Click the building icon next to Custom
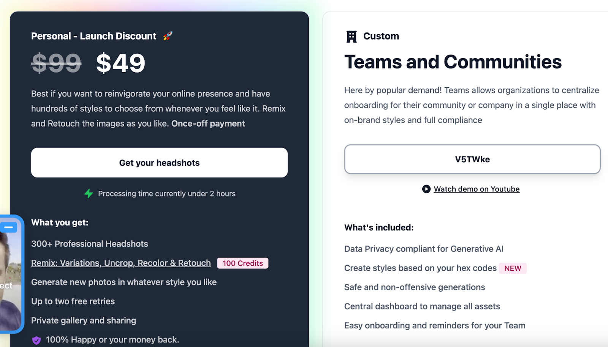Image resolution: width=608 pixels, height=347 pixels. click(x=351, y=36)
